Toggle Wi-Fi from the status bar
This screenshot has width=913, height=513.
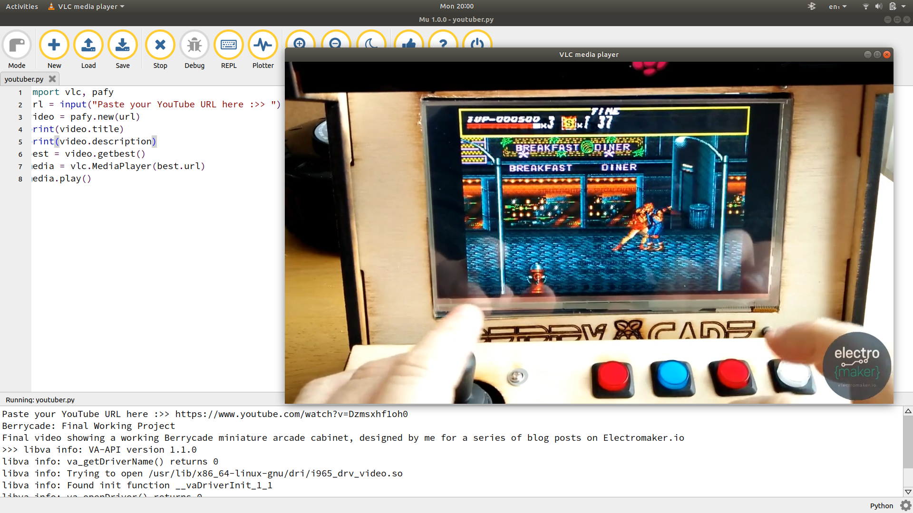(x=865, y=6)
